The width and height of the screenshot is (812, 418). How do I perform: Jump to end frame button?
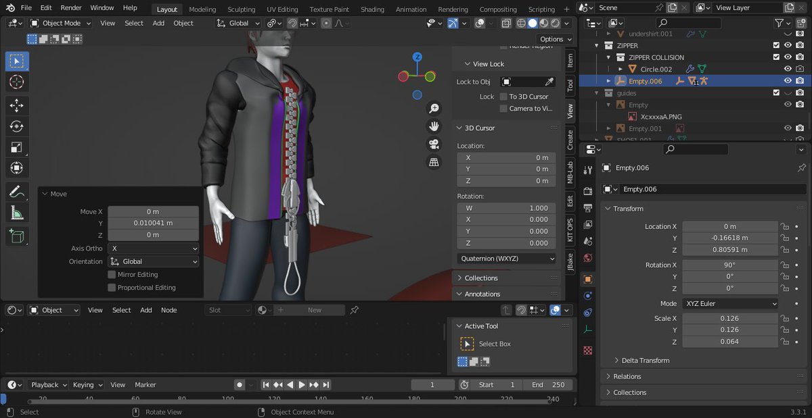(x=326, y=385)
